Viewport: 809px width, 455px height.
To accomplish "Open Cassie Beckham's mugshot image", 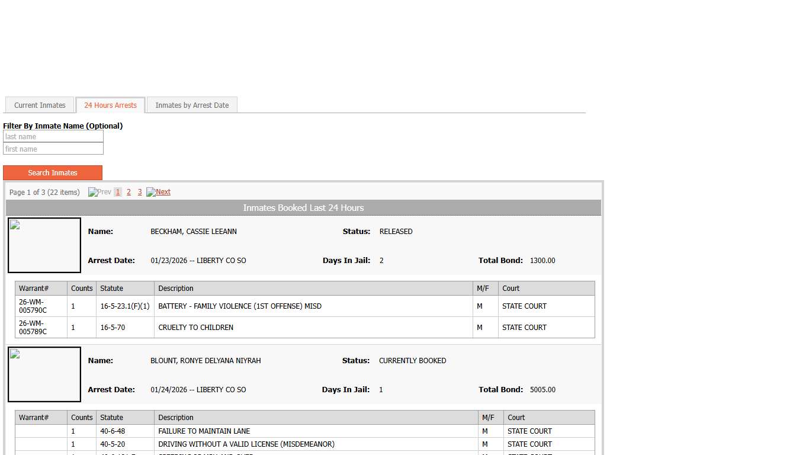I will pyautogui.click(x=44, y=245).
